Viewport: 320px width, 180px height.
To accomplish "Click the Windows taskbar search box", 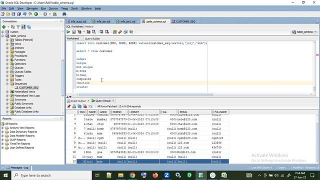I will (x=51, y=175).
